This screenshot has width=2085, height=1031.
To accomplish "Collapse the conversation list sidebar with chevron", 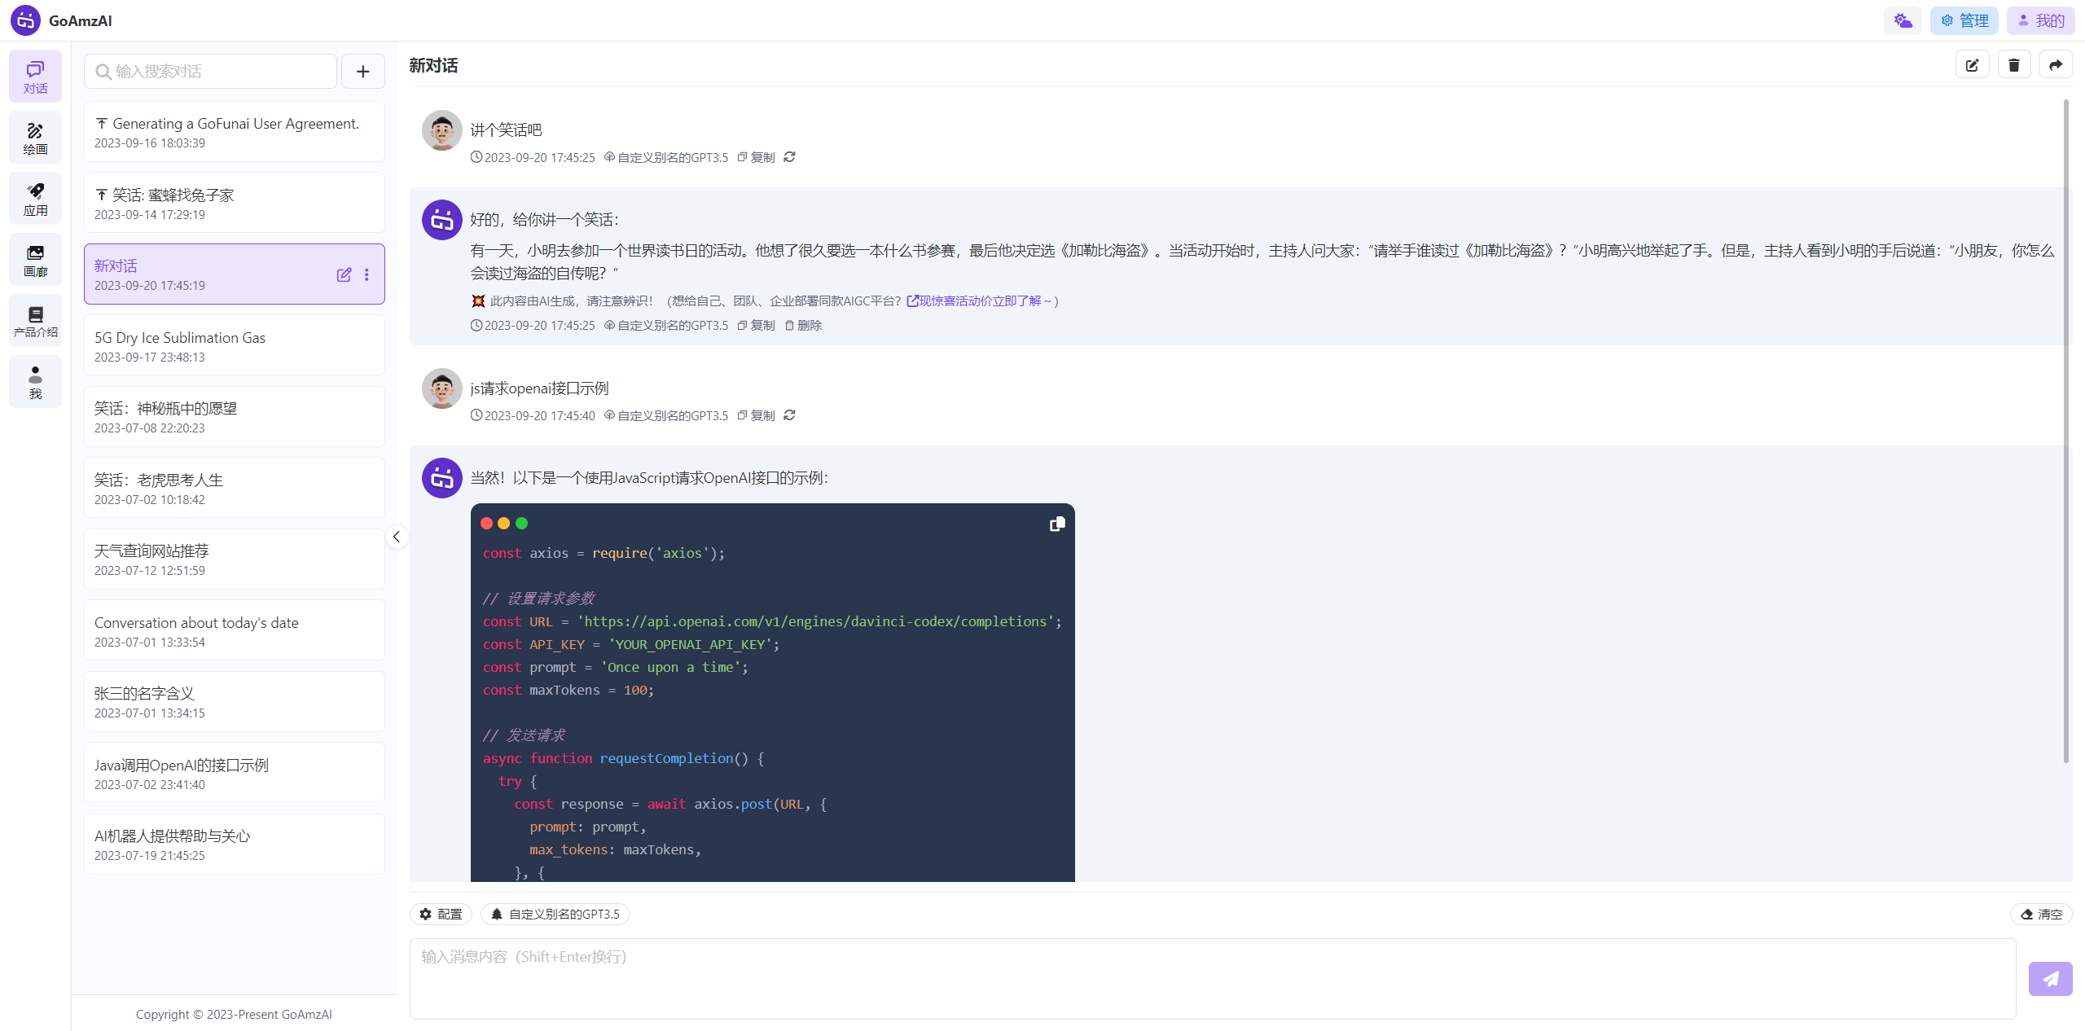I will (x=397, y=537).
